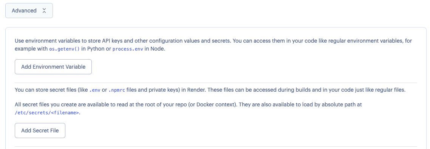The width and height of the screenshot is (430, 149).
Task: Click the Advanced button label
Action: click(x=24, y=11)
